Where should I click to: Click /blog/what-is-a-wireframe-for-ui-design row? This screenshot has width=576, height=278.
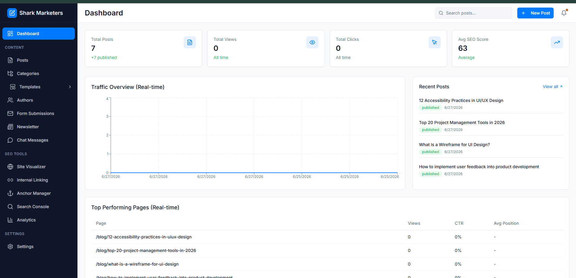click(327, 264)
